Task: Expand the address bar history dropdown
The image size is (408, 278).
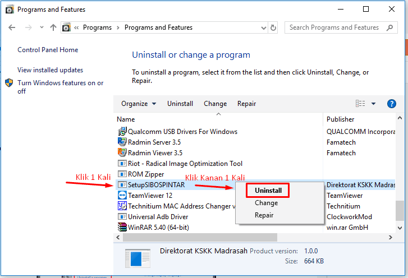Action: (x=264, y=28)
